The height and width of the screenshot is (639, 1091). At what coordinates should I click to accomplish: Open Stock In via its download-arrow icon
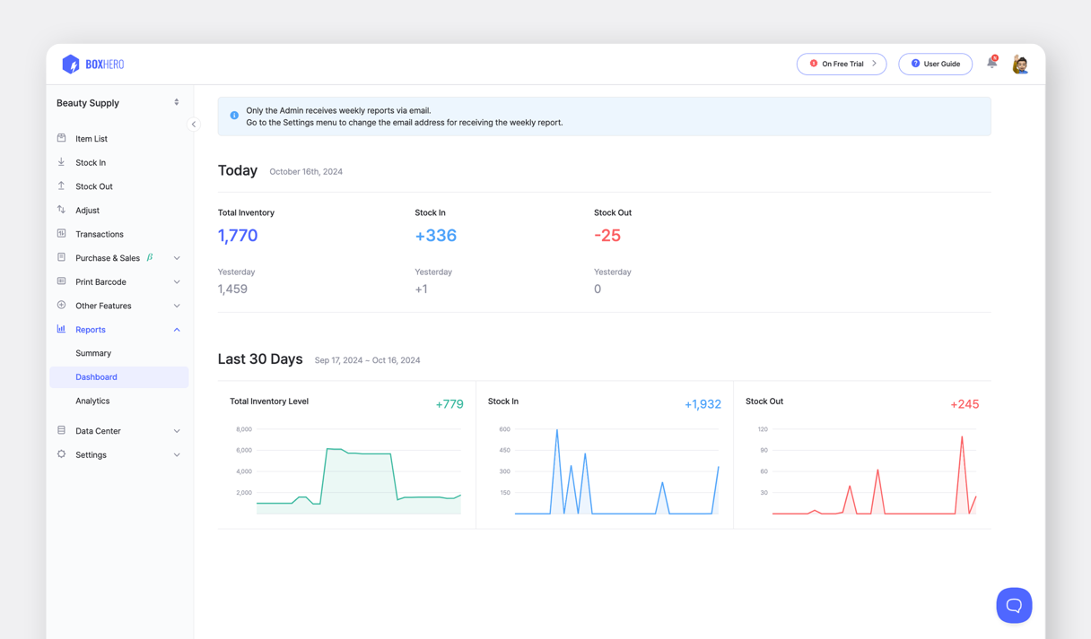pos(61,162)
